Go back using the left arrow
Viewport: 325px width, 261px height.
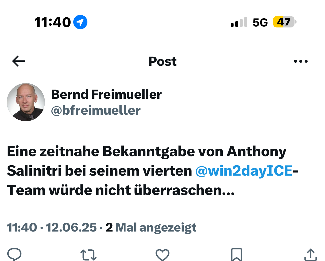click(19, 61)
